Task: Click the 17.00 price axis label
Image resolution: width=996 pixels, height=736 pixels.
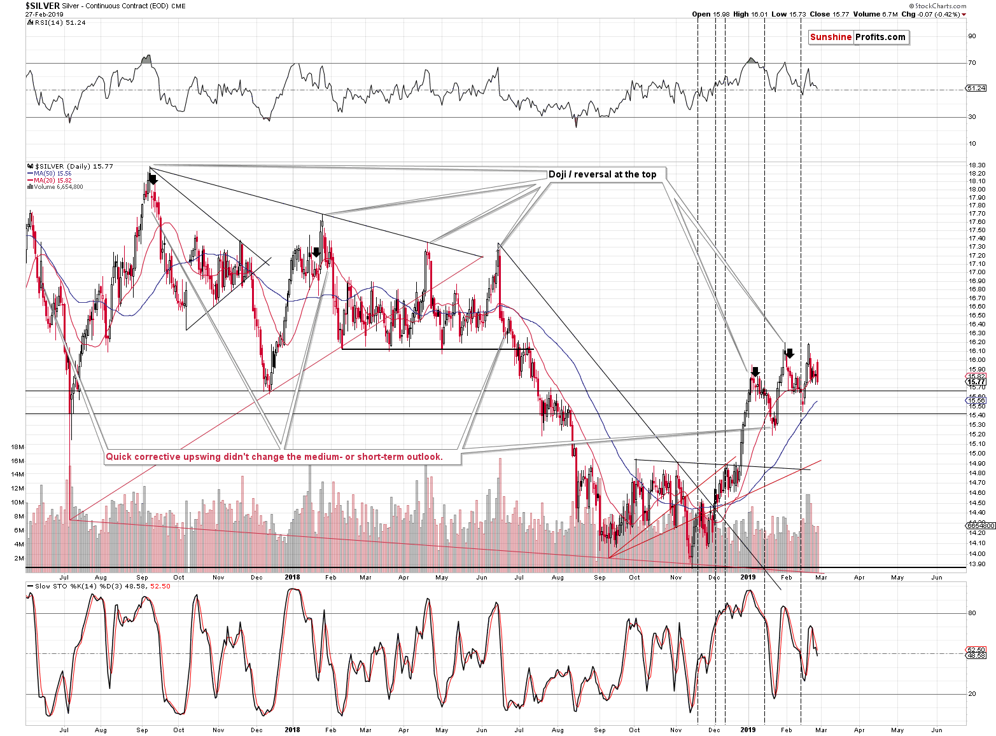Action: (977, 272)
